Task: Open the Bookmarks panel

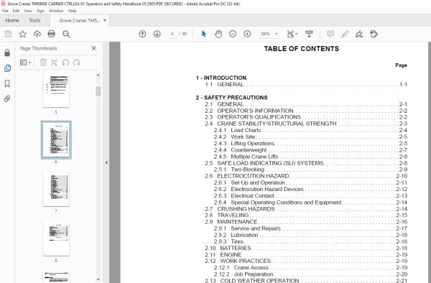Action: [x=7, y=83]
